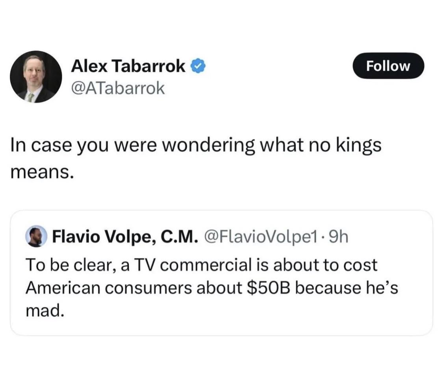
Task: Open Alex Tabarrok's profile photo
Action: coord(36,76)
